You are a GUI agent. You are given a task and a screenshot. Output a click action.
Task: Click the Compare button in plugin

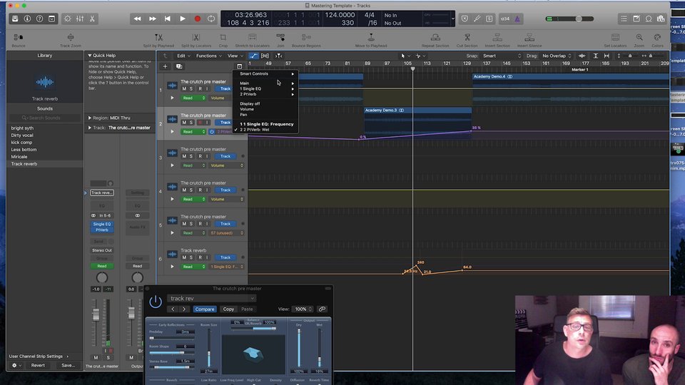coord(205,309)
